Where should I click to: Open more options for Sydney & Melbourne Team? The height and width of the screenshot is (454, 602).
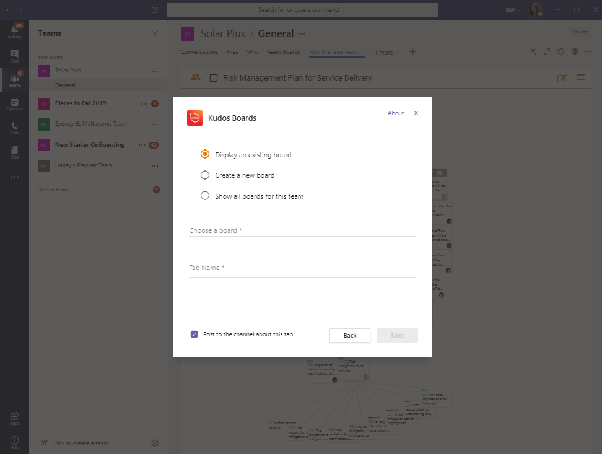(x=155, y=124)
